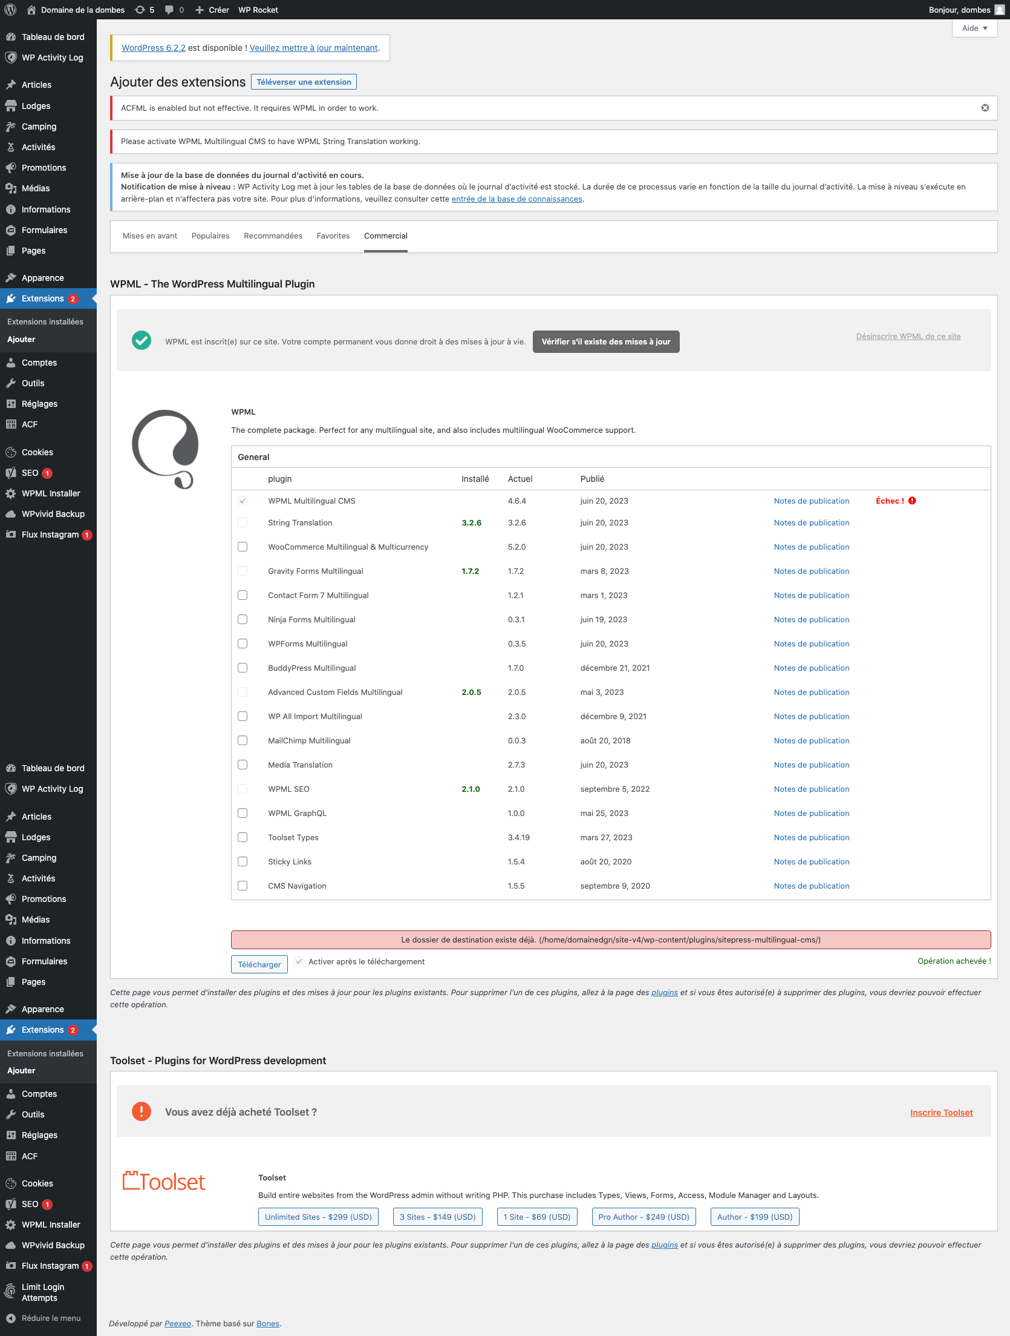The image size is (1010, 1336).
Task: Tick the Contact Form 7 Multilingual checkbox
Action: 243,595
